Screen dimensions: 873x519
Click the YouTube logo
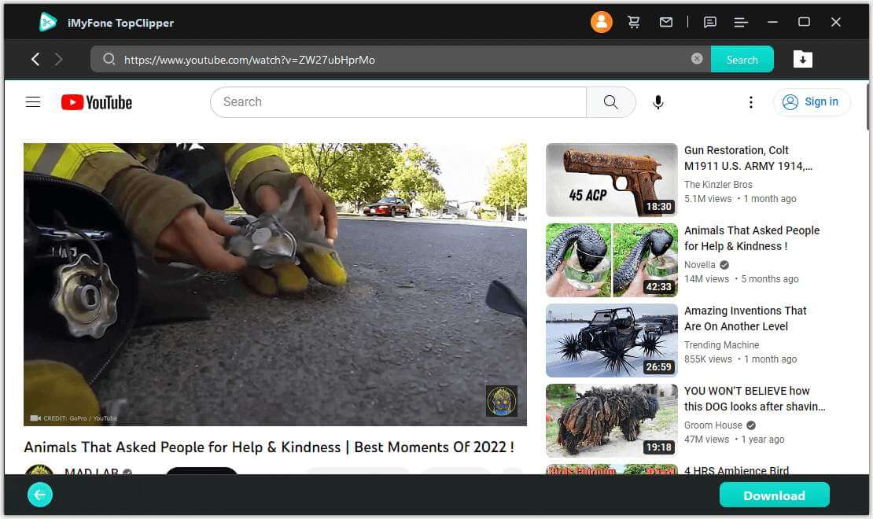pyautogui.click(x=97, y=102)
